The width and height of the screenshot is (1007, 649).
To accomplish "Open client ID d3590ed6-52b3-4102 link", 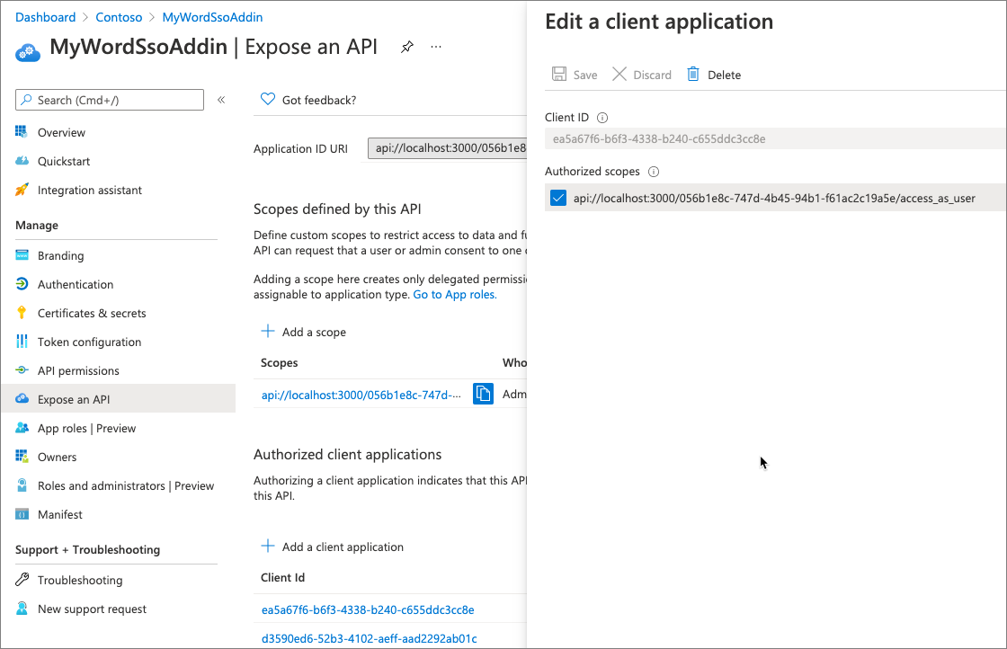I will click(x=370, y=639).
